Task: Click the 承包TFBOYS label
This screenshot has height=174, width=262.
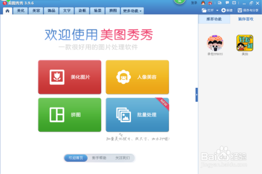Action: [x=215, y=54]
